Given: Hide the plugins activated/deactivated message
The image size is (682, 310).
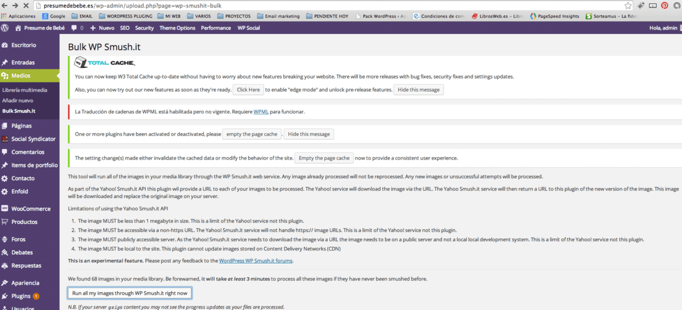Looking at the screenshot, I should (309, 134).
